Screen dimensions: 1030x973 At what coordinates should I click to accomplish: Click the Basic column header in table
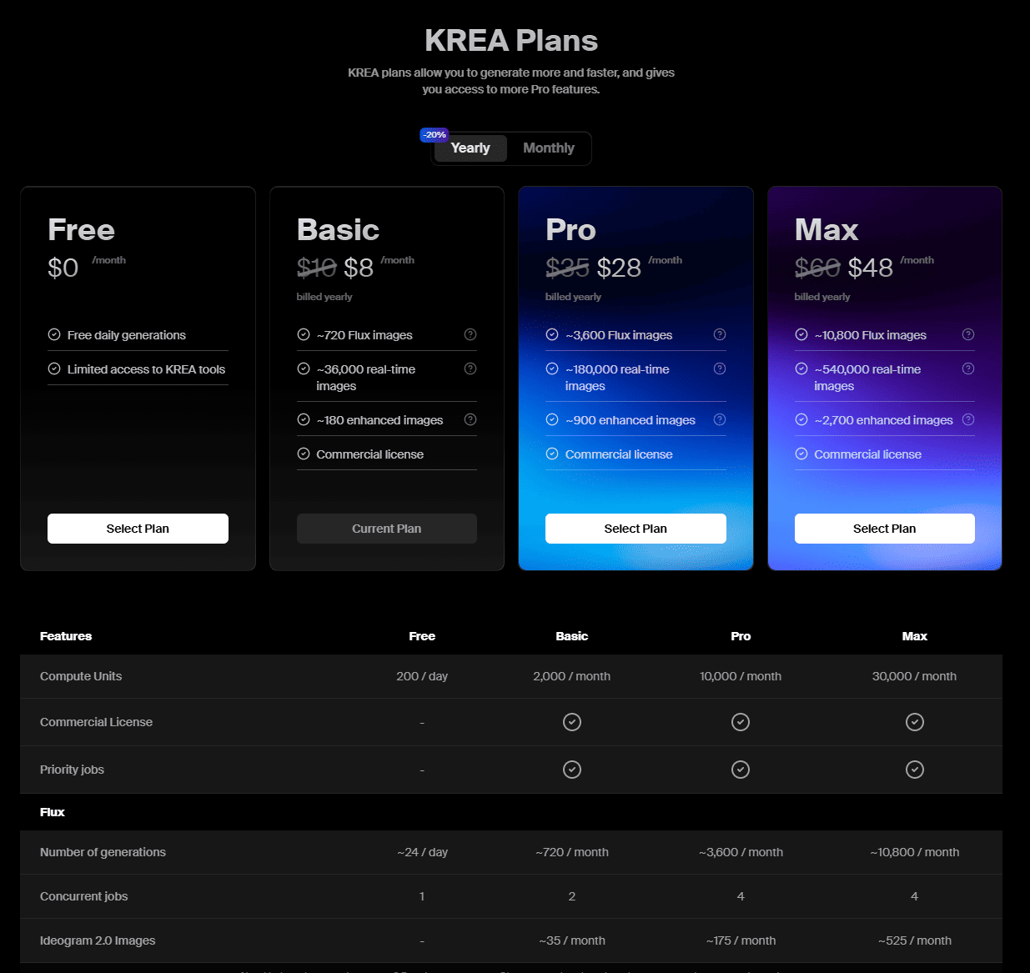pos(572,636)
